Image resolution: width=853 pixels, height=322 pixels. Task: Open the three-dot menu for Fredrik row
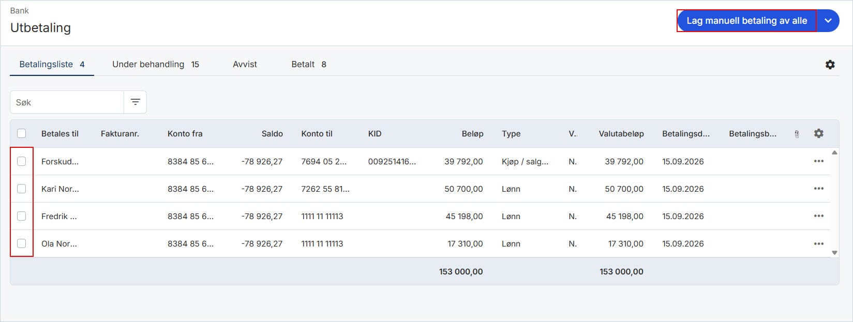tap(818, 216)
